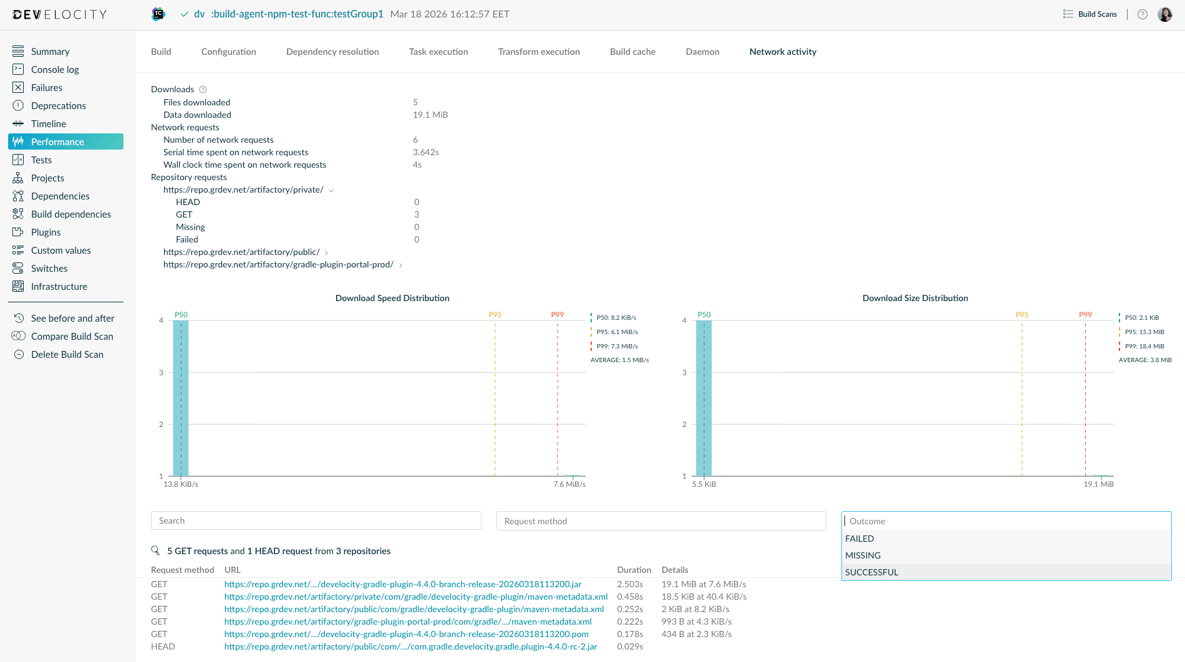This screenshot has height=662, width=1185.
Task: Collapse the artifactory/private repository requests
Action: 331,190
